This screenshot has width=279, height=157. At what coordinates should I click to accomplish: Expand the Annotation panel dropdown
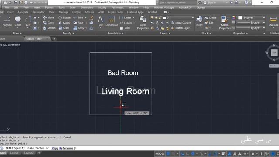(116, 33)
